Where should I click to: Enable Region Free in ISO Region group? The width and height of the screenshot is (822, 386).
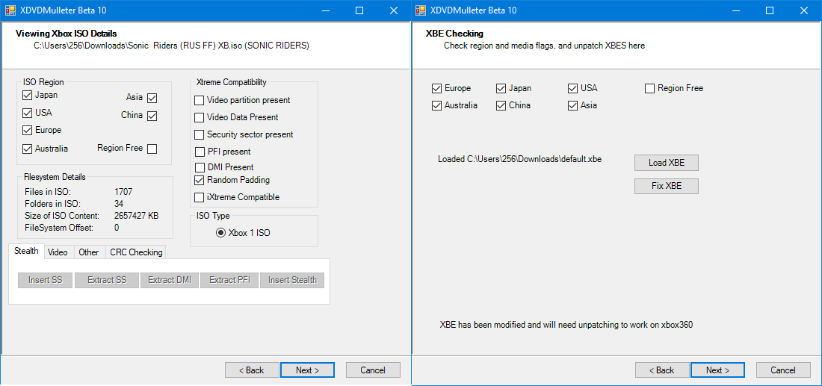point(152,149)
